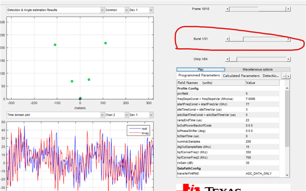Click the value 7.0006

point(251,99)
